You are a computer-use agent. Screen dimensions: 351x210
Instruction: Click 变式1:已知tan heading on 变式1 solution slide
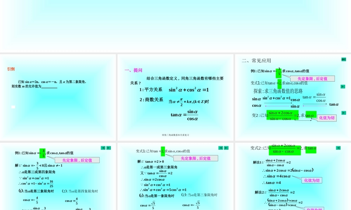pos(163,151)
